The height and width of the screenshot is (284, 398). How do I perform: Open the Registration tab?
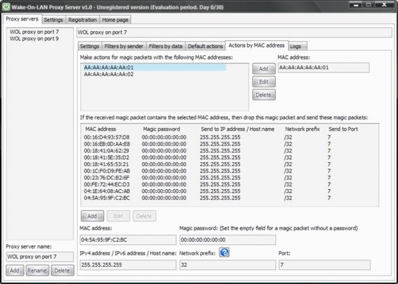pyautogui.click(x=82, y=20)
